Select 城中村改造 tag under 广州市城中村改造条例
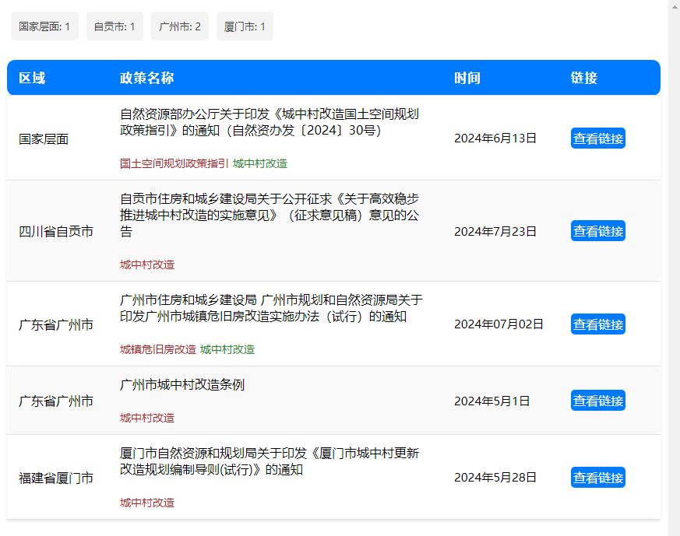Screen dimensions: 680x536 coord(147,418)
